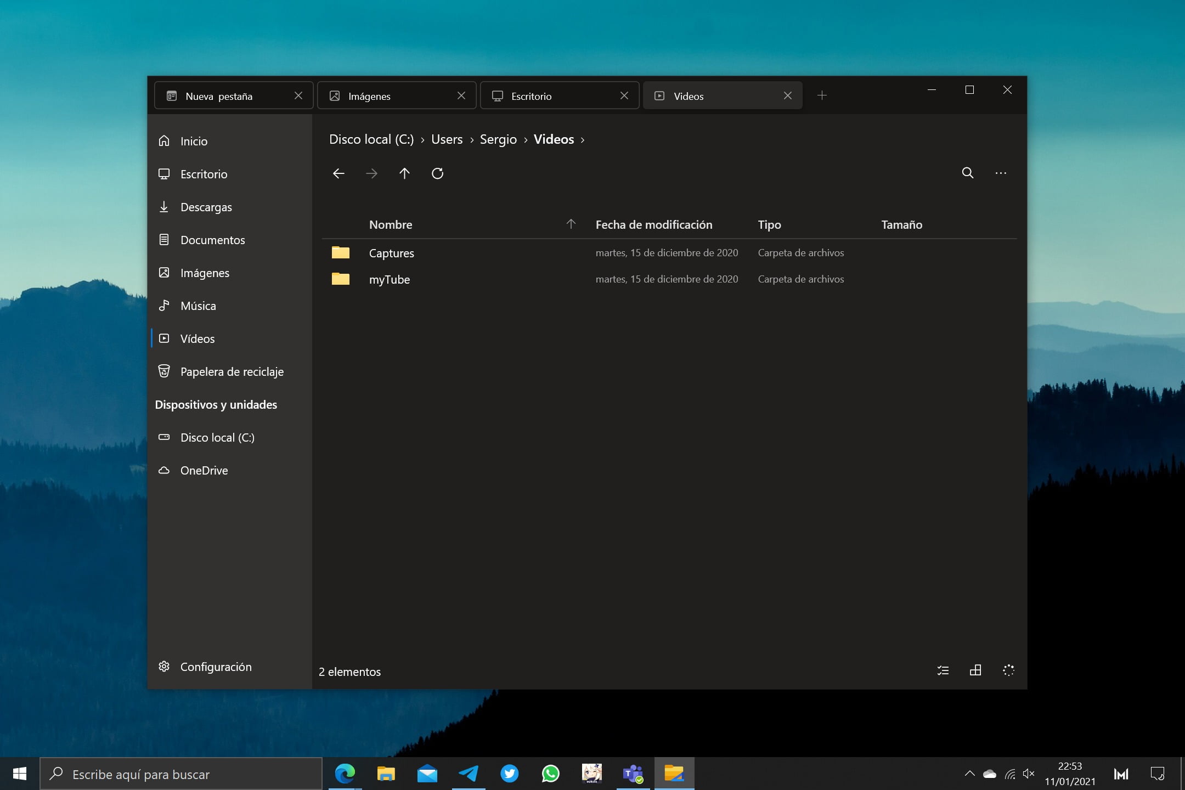Launch Microsoft Edge from the taskbar

click(x=344, y=774)
